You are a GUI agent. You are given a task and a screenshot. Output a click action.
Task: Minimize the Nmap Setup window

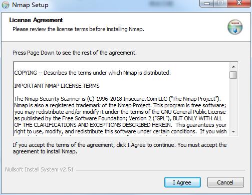(207, 3)
